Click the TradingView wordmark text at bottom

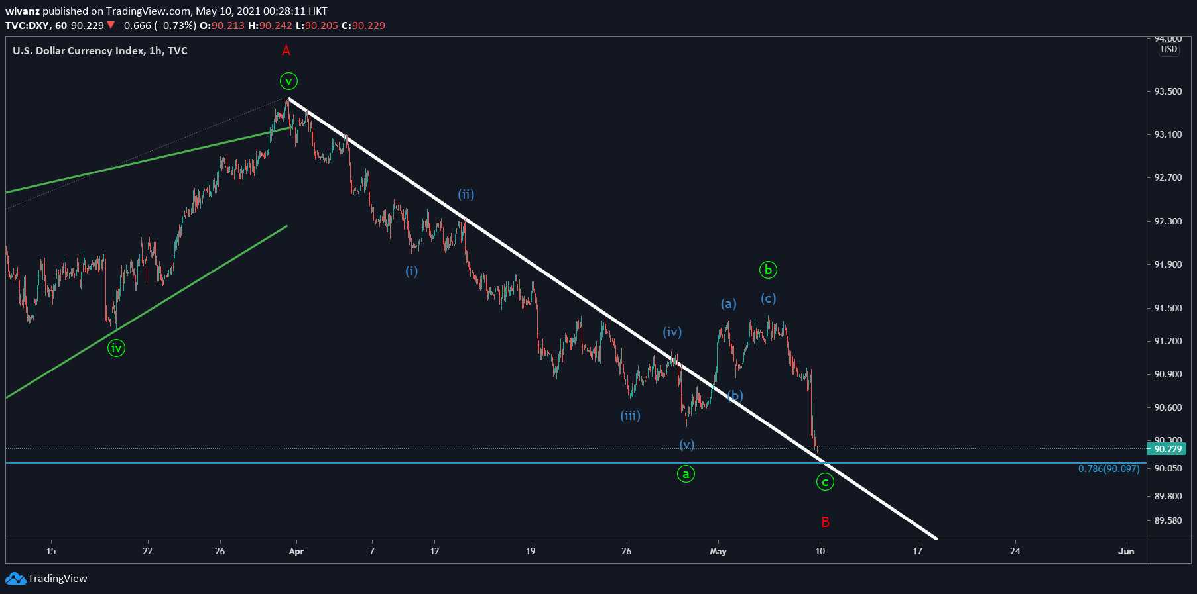[58, 579]
